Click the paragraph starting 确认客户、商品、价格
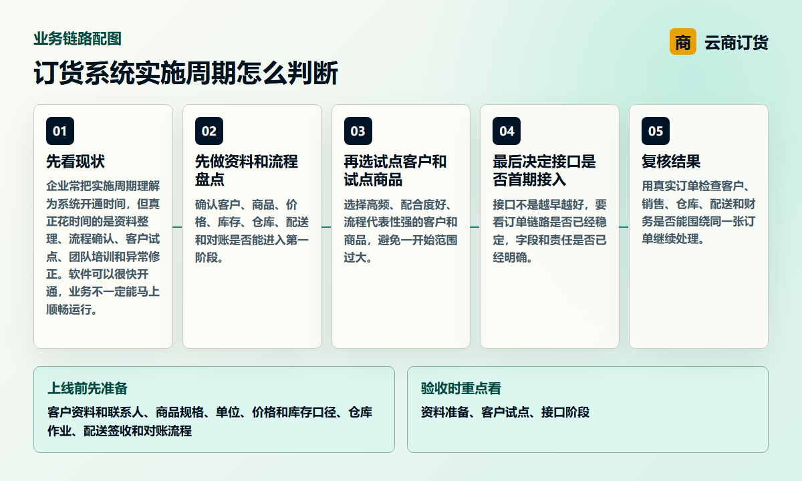The image size is (802, 481). tap(252, 230)
